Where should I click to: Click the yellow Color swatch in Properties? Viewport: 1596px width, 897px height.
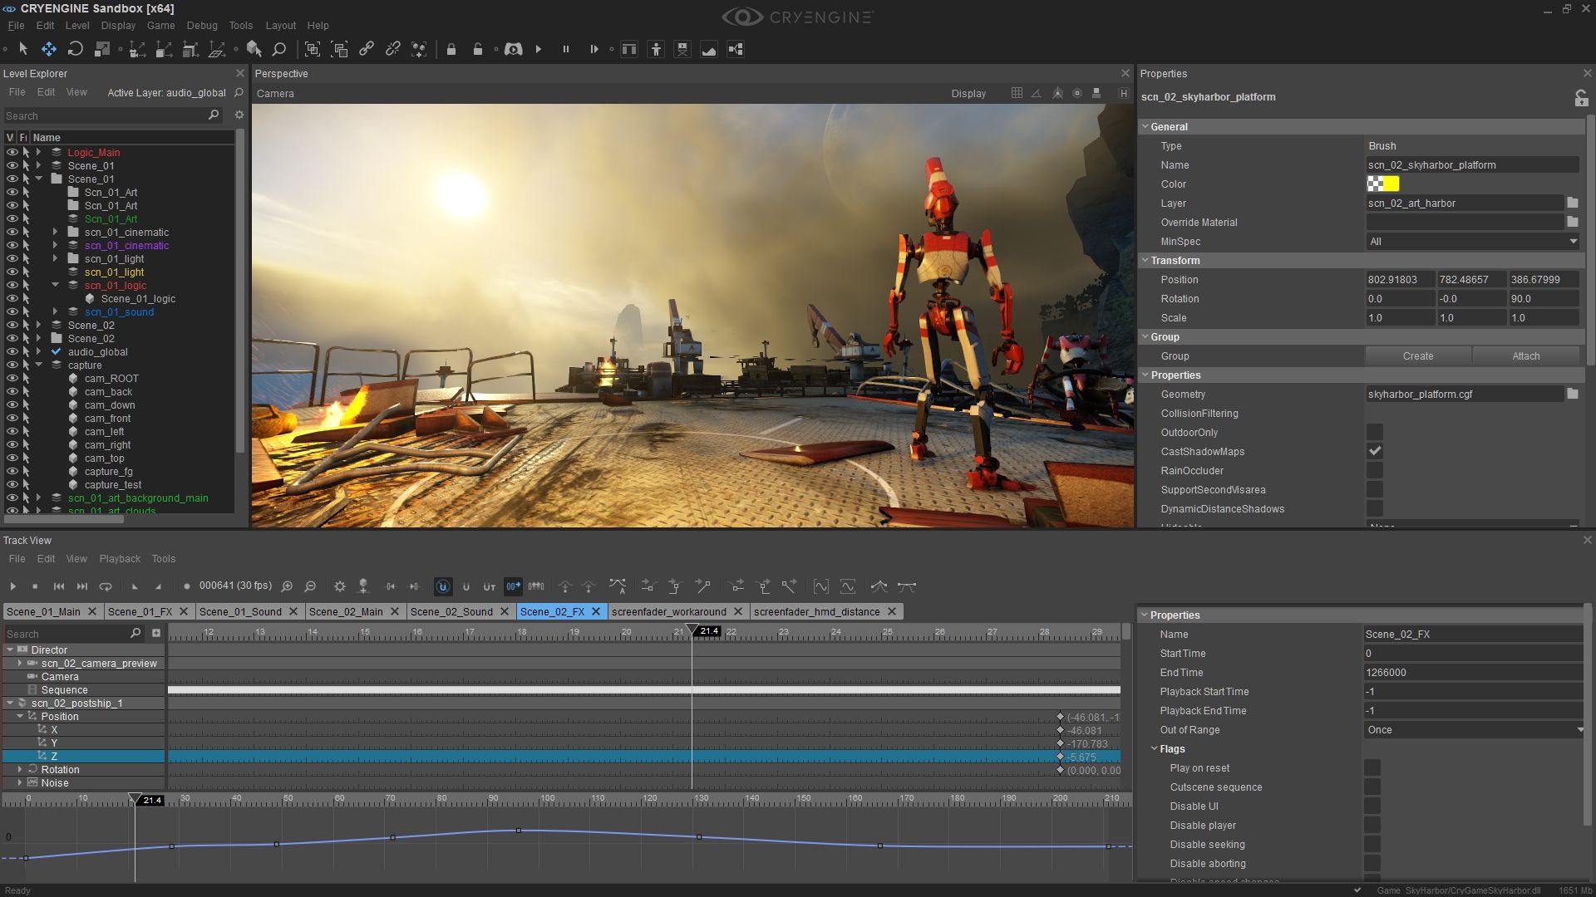1392,184
